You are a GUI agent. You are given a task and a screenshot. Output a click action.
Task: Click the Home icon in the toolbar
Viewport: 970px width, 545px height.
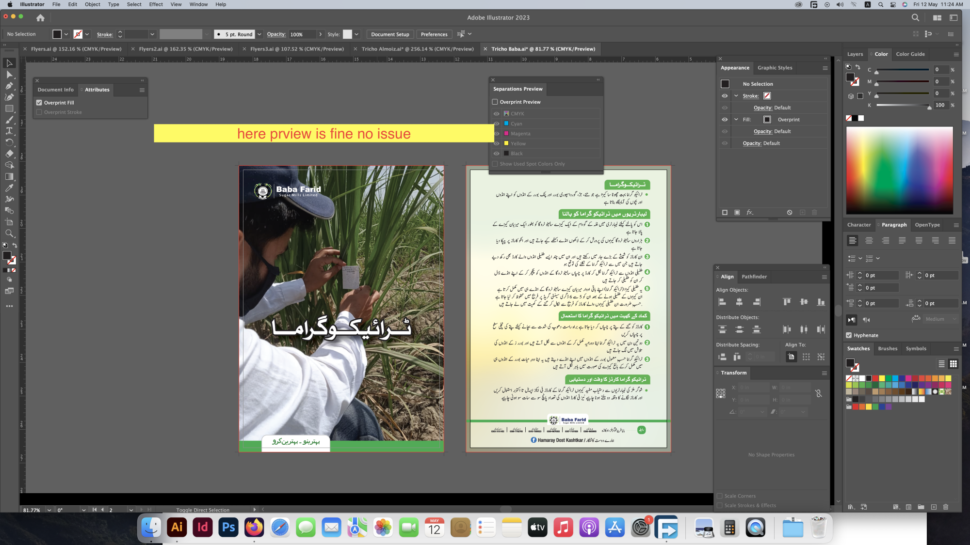click(x=40, y=18)
